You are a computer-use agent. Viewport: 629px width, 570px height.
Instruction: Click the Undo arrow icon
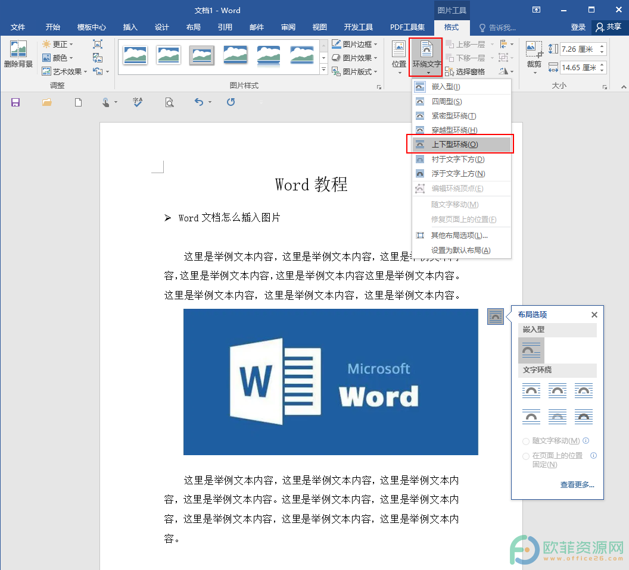[x=198, y=102]
